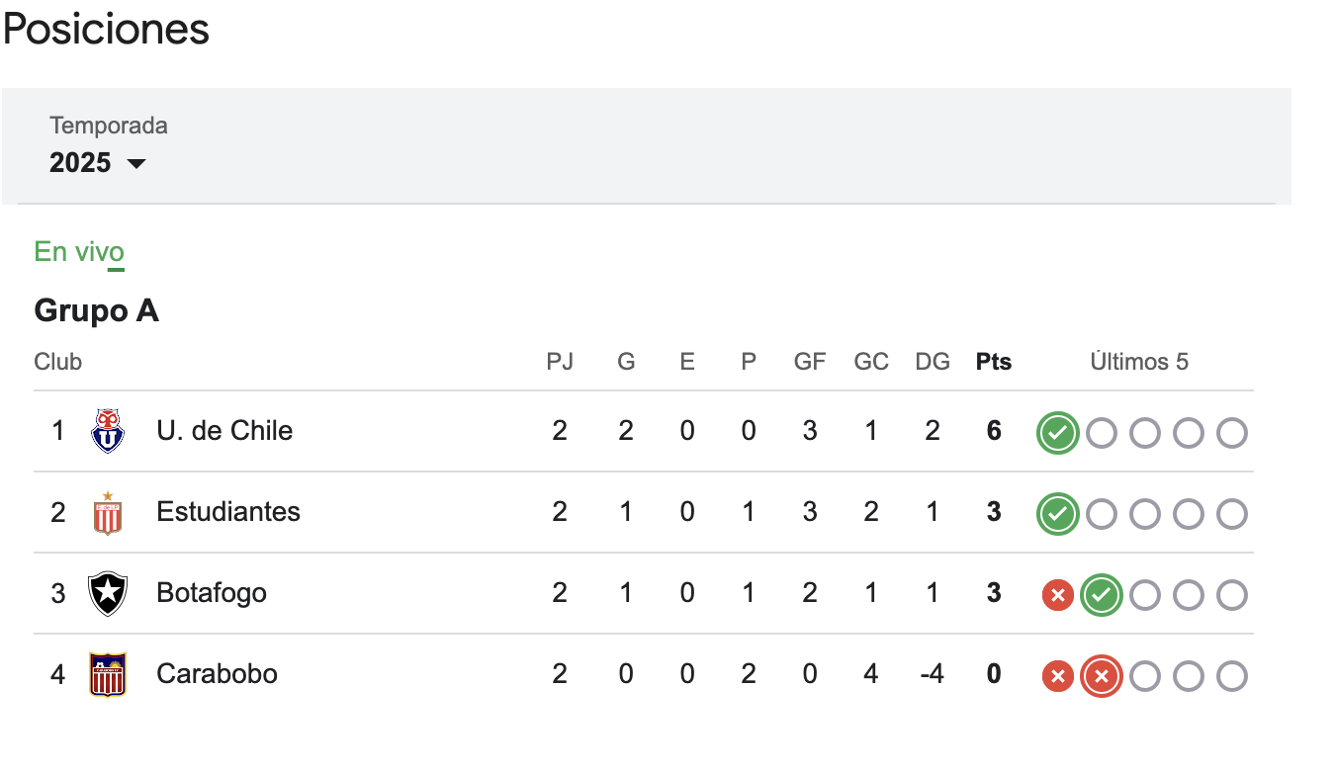Click the Botafogo star crest
Image resolution: width=1335 pixels, height=773 pixels.
point(108,593)
